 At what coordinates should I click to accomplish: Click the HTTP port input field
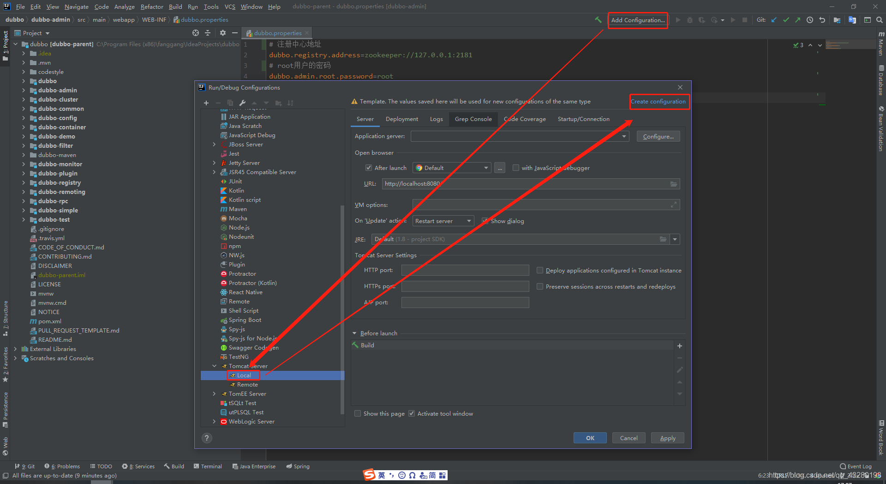465,270
